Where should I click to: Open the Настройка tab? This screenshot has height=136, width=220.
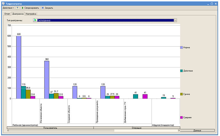point(31,14)
